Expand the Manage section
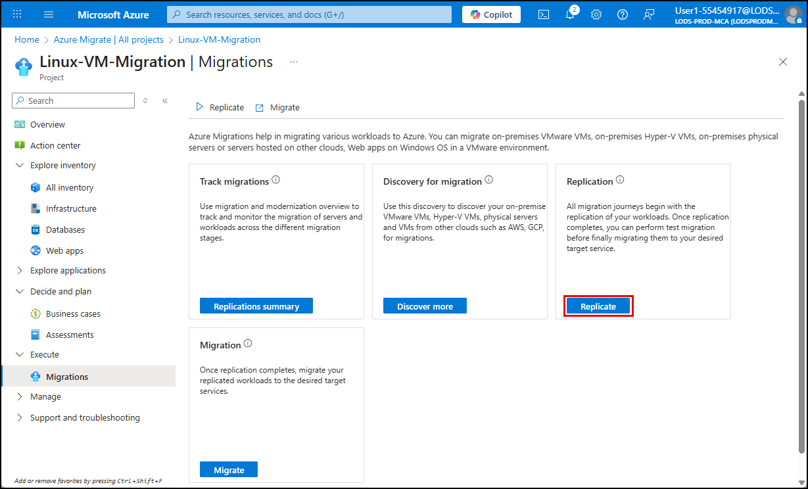 click(19, 396)
